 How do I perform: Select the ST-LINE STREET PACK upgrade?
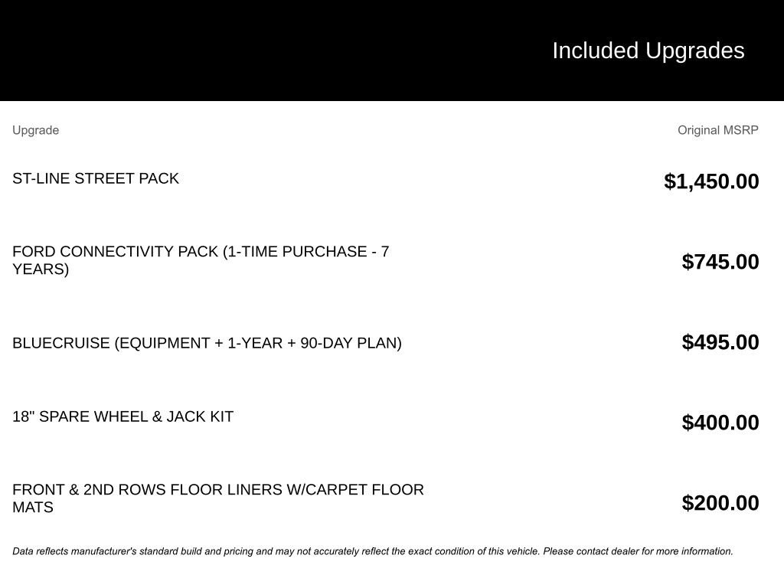tap(96, 178)
